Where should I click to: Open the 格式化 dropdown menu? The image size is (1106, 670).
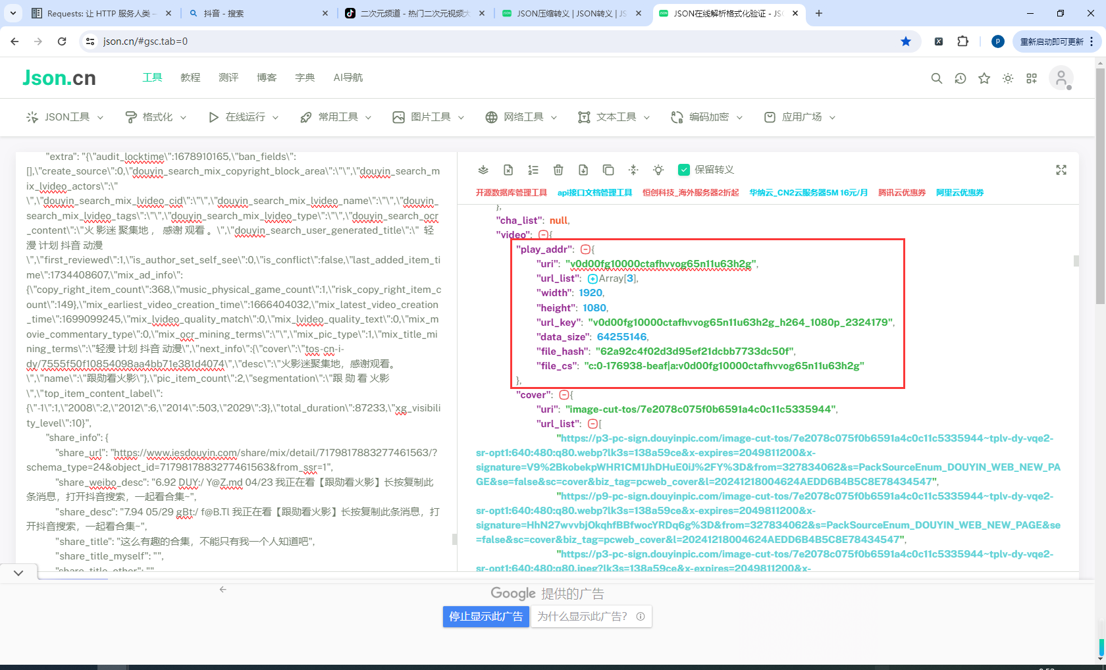155,117
